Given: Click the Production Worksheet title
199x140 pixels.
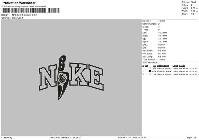Looking at the screenshot, I should point(19,3).
